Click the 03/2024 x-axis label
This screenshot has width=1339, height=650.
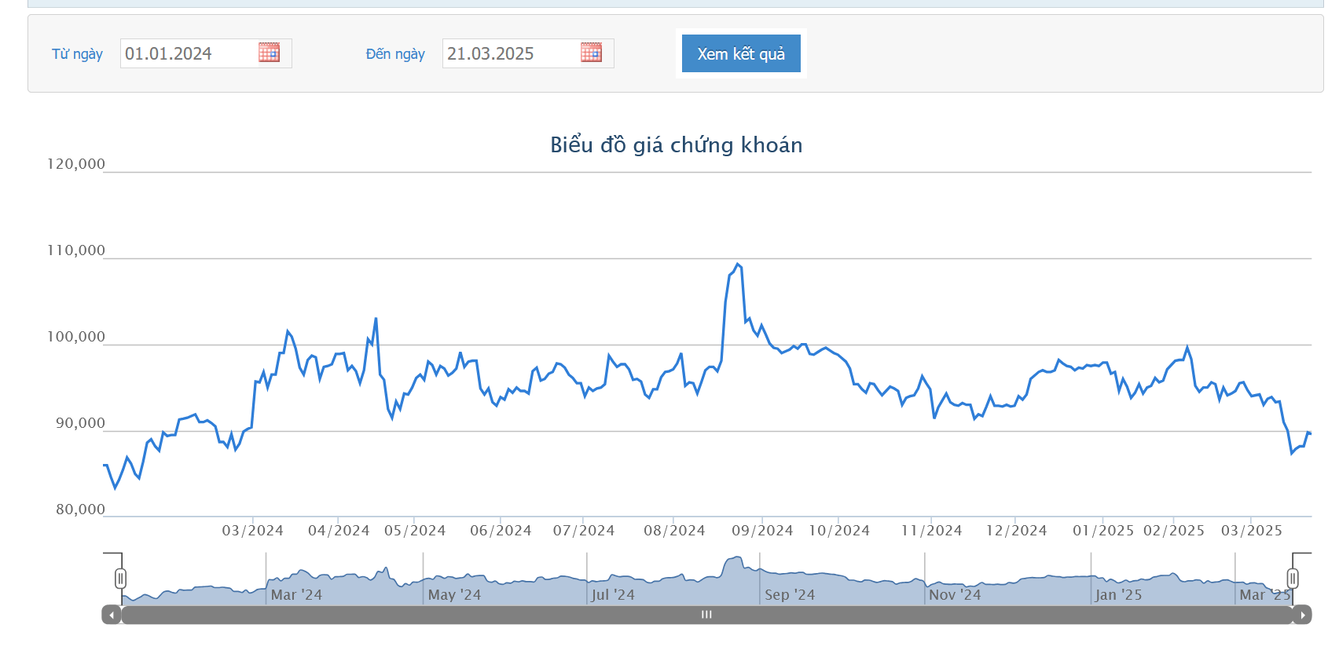click(x=253, y=531)
